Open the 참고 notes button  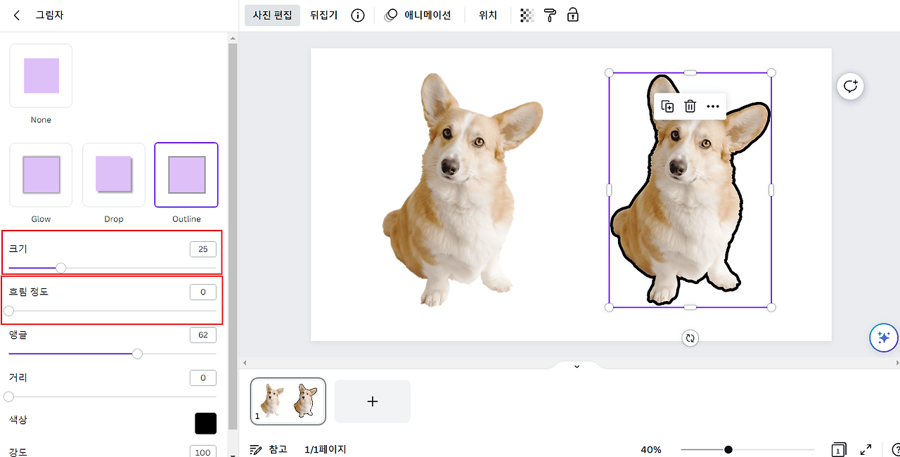coord(269,449)
